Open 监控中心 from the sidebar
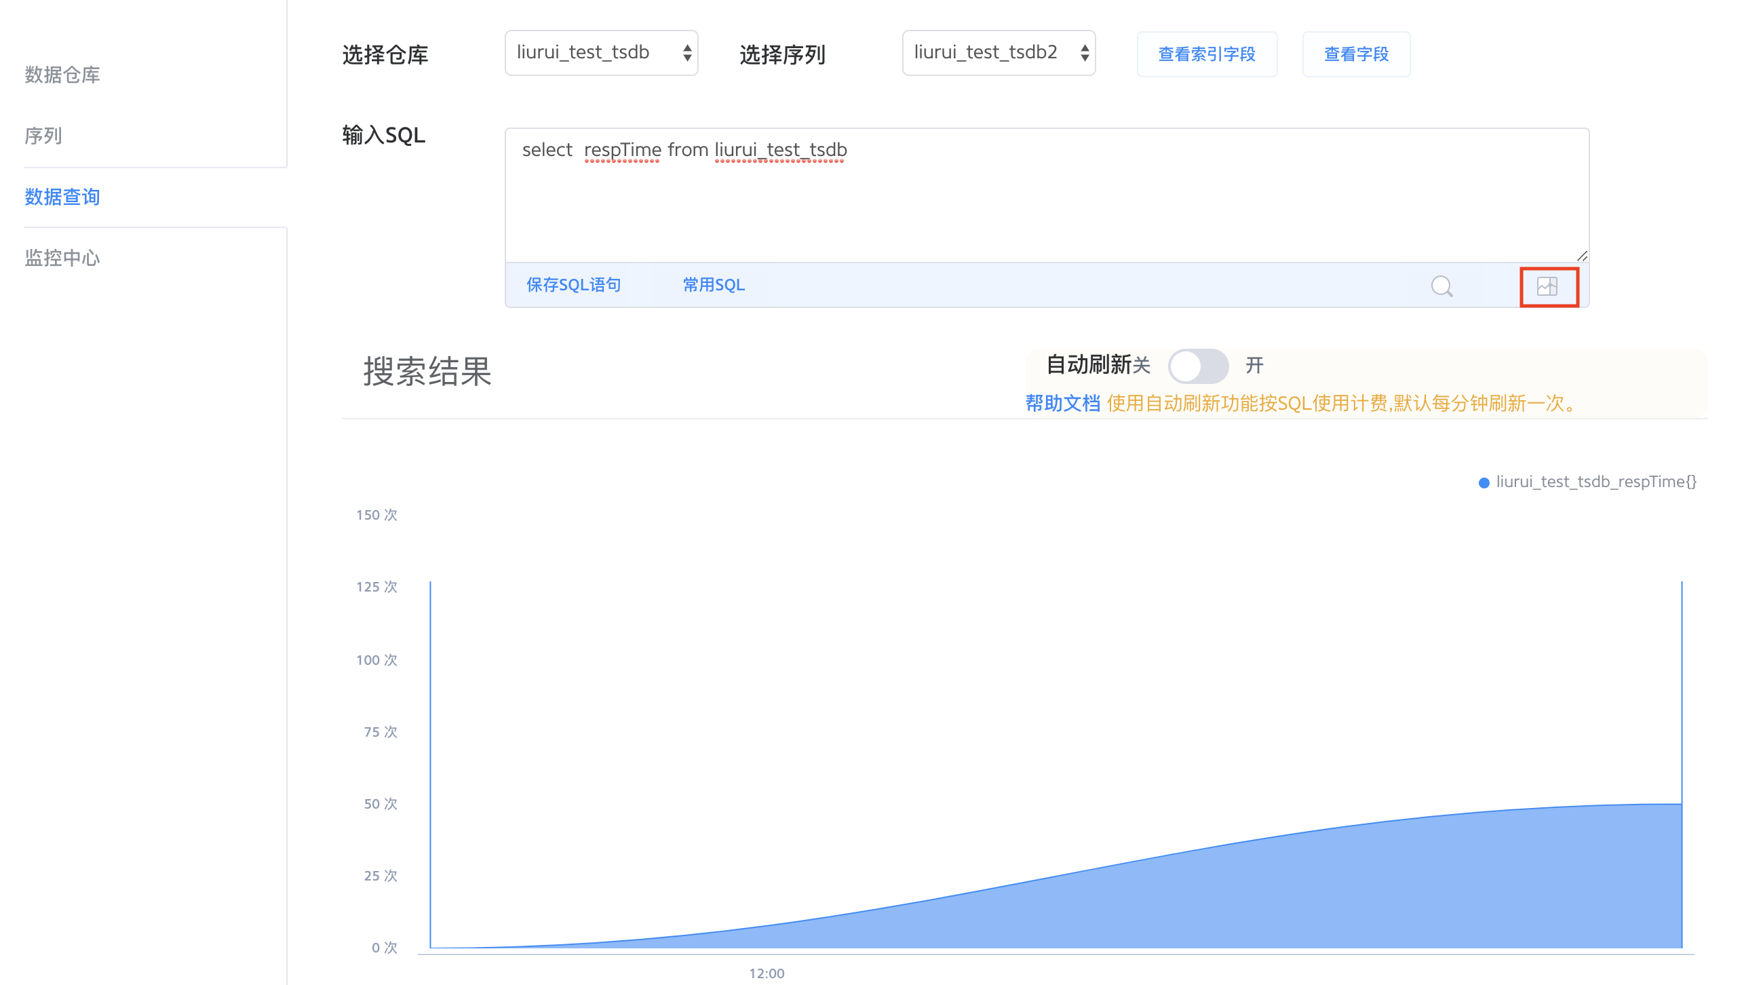The width and height of the screenshot is (1742, 985). pyautogui.click(x=62, y=258)
